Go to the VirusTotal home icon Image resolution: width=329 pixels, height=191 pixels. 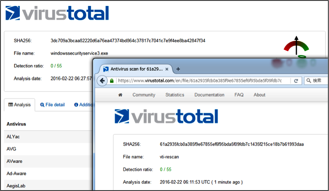(120, 95)
